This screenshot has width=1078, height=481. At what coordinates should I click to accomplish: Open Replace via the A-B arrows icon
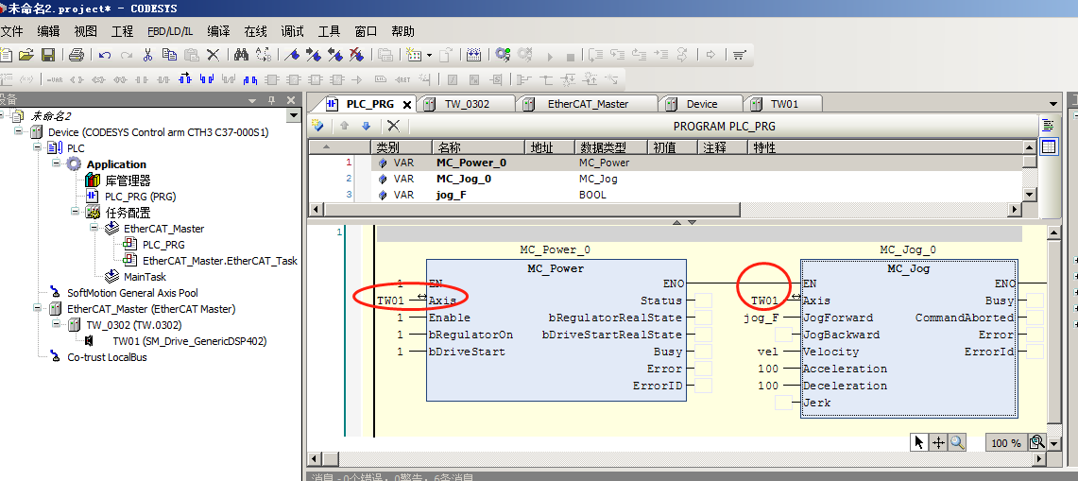[263, 55]
